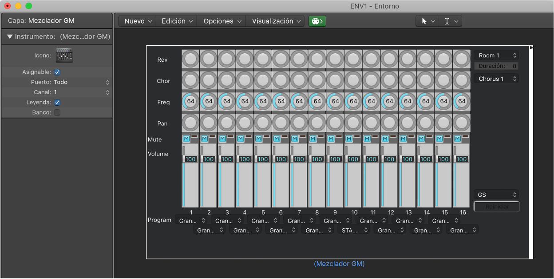Open the Visualización menu
The image size is (554, 279).
pyautogui.click(x=276, y=21)
